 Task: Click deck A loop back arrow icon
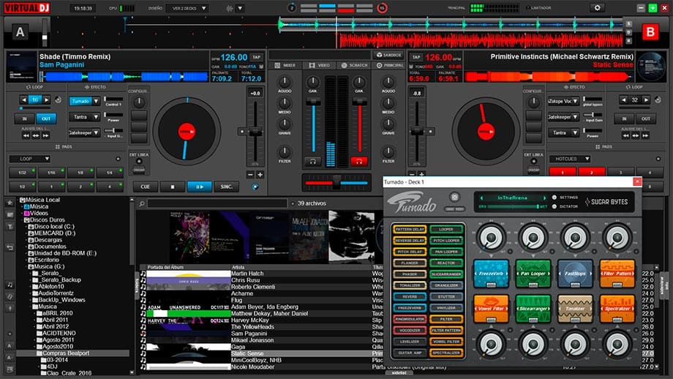24,100
